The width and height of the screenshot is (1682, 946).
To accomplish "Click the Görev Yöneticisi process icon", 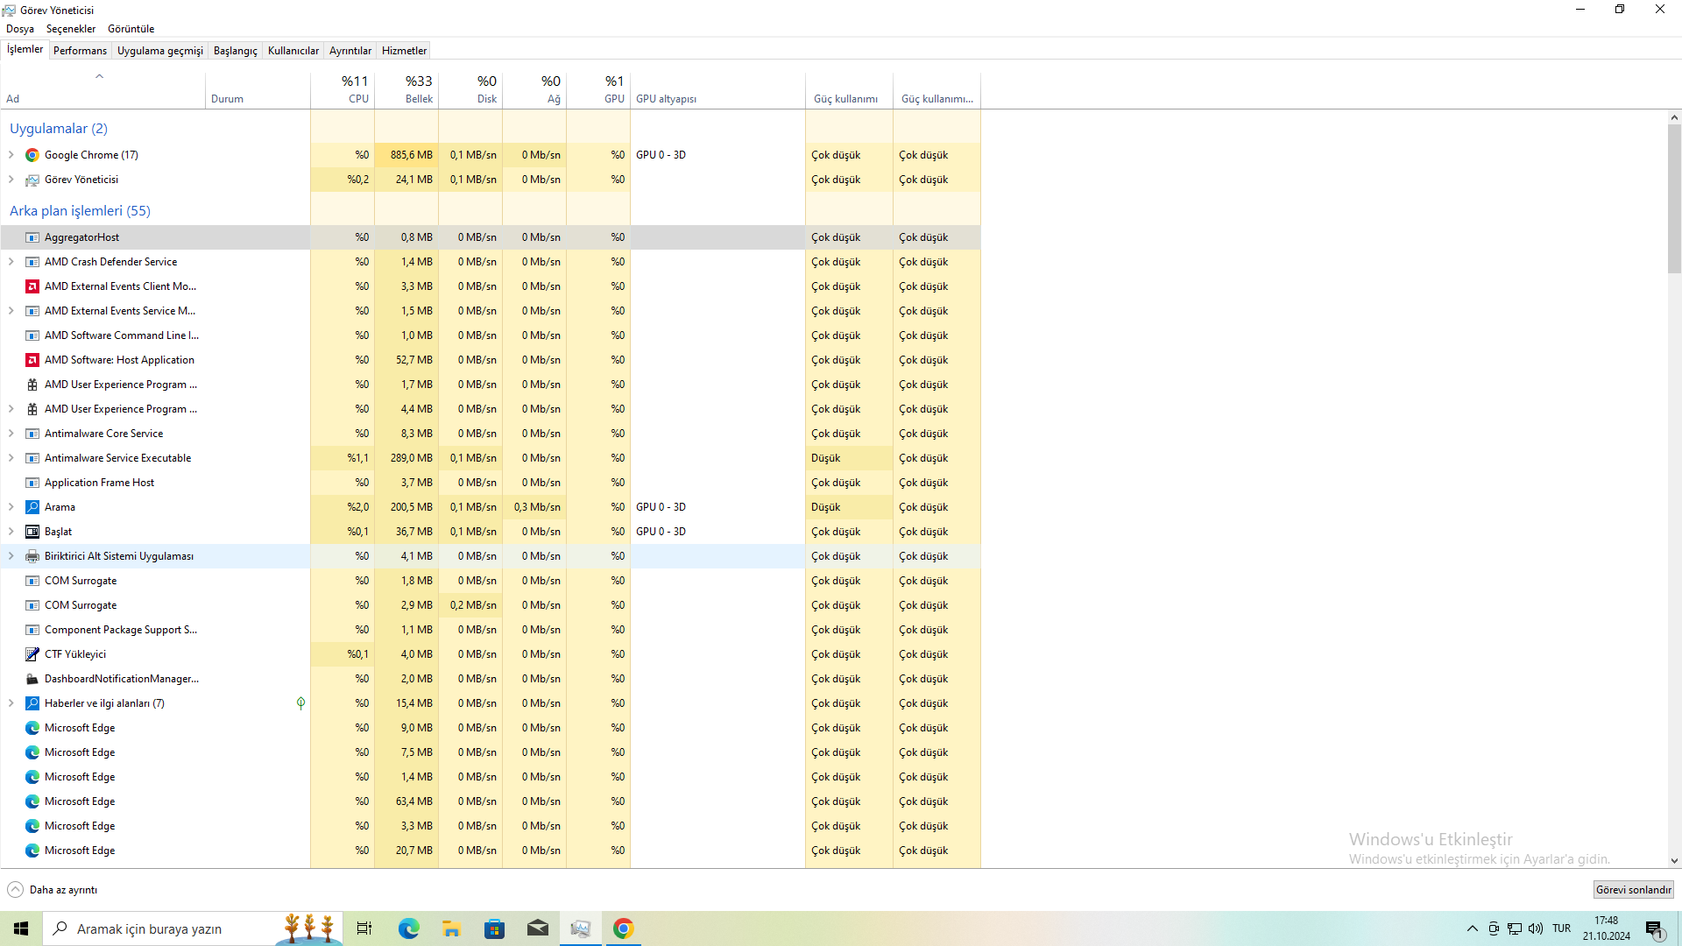I will pyautogui.click(x=32, y=180).
